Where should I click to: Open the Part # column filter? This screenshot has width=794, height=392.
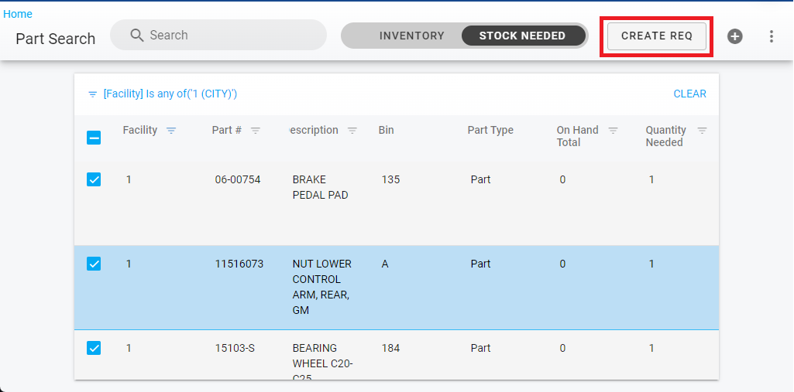pyautogui.click(x=256, y=131)
